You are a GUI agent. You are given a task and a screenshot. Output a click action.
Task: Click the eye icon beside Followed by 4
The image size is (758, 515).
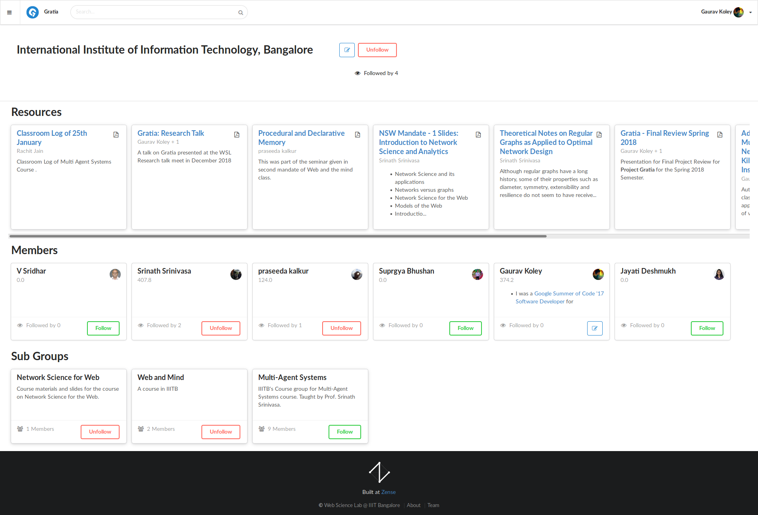(358, 73)
